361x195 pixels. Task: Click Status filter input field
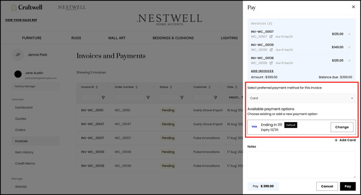pyautogui.click(x=169, y=98)
